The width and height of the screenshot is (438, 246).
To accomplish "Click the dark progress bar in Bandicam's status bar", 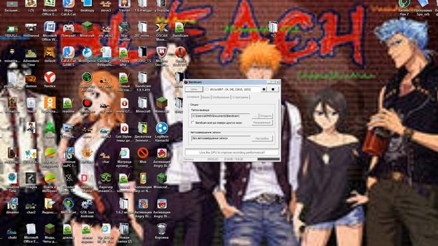I will [x=268, y=159].
